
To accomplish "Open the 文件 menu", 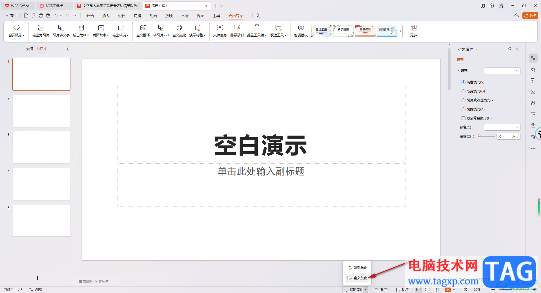I will click(x=11, y=16).
